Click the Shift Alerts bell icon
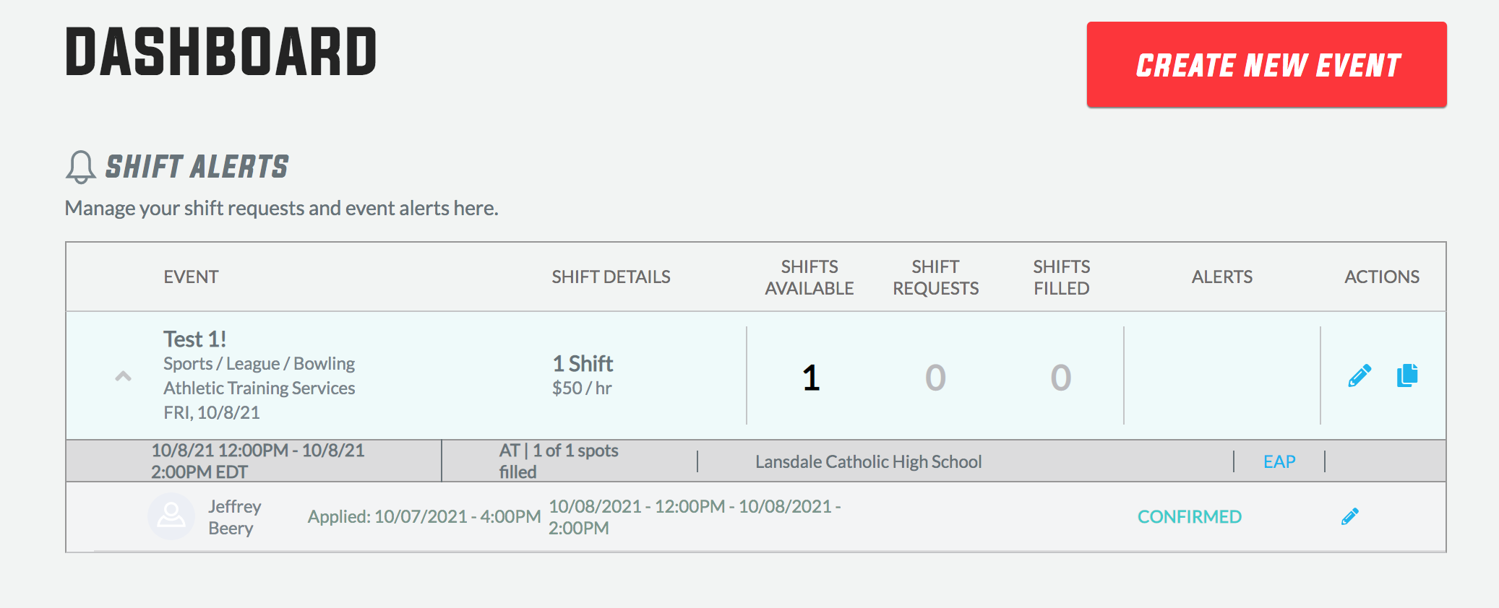Screen dimensions: 1499x608 (x=80, y=167)
